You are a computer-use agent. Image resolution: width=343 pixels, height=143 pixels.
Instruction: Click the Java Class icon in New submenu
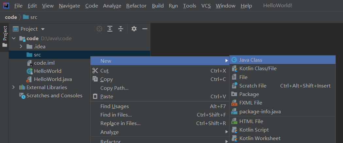234,60
